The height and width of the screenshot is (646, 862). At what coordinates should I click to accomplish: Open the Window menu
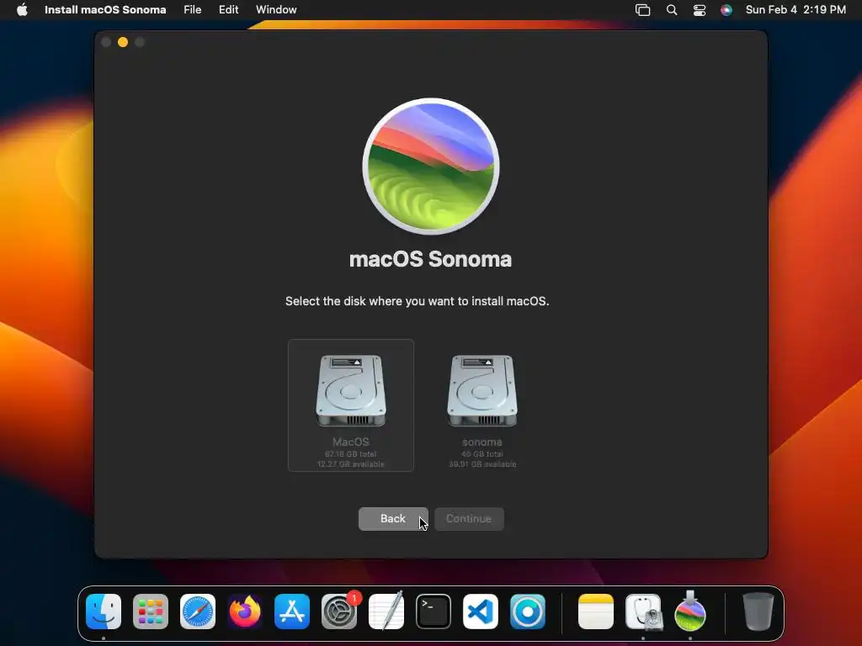coord(276,10)
